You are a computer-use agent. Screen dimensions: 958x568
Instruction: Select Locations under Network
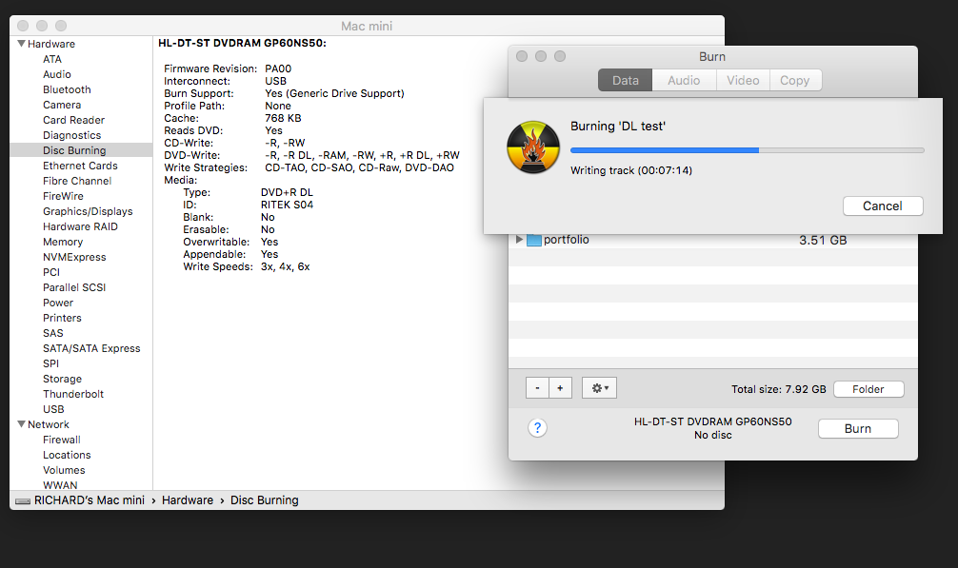67,455
